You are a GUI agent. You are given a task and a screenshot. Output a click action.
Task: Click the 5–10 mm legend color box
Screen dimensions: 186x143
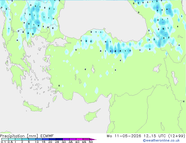pyautogui.click(x=32, y=139)
